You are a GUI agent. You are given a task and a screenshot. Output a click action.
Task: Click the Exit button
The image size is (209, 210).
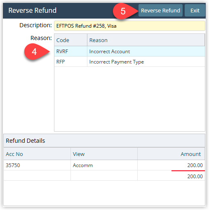click(195, 10)
